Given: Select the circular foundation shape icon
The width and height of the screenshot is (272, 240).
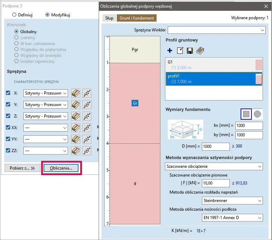Looking at the screenshot, I should point(257,114).
